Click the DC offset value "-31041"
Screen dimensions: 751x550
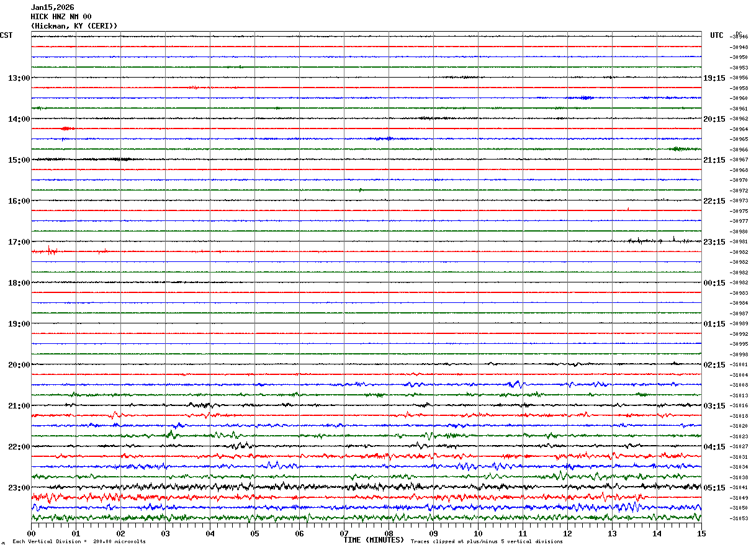click(x=739, y=488)
